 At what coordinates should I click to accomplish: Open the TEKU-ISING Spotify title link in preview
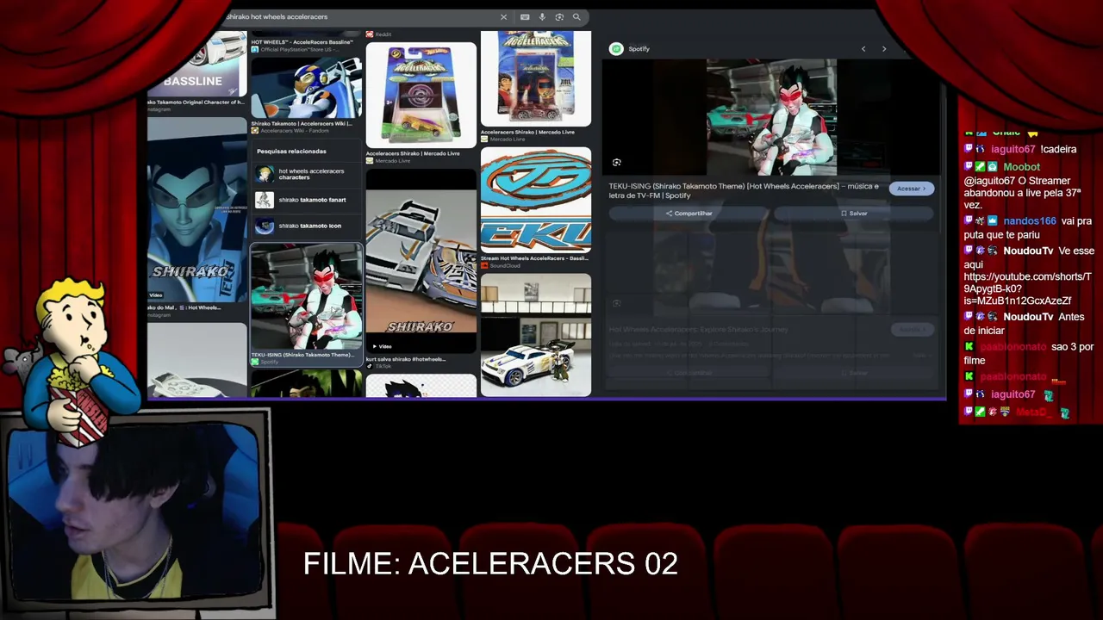(x=744, y=190)
